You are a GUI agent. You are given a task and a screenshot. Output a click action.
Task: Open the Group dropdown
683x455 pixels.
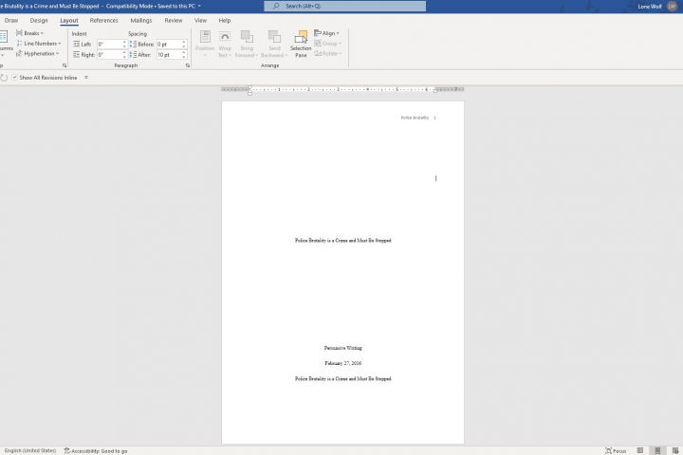coord(328,44)
